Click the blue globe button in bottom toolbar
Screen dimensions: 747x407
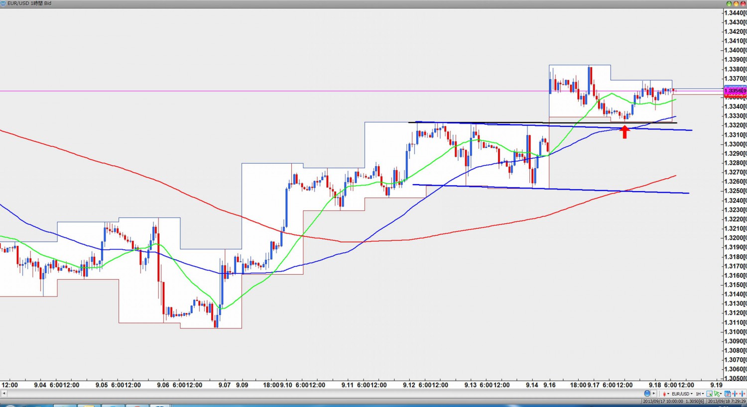[x=647, y=394]
